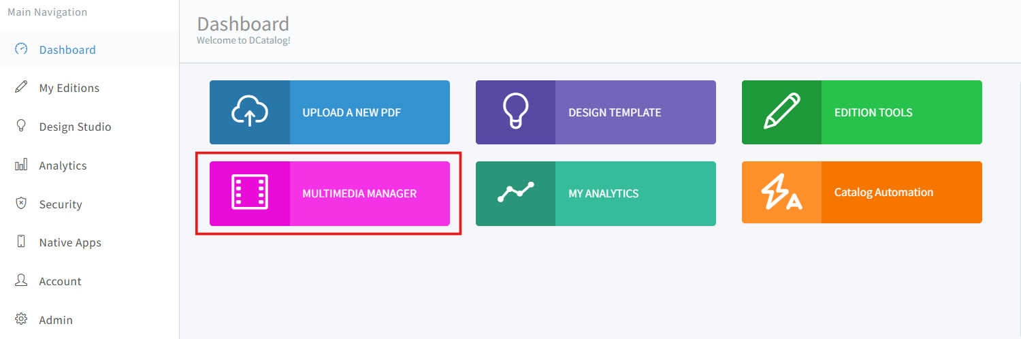Screen dimensions: 1021x339
Task: Click the Security shield icon
Action: 21,204
